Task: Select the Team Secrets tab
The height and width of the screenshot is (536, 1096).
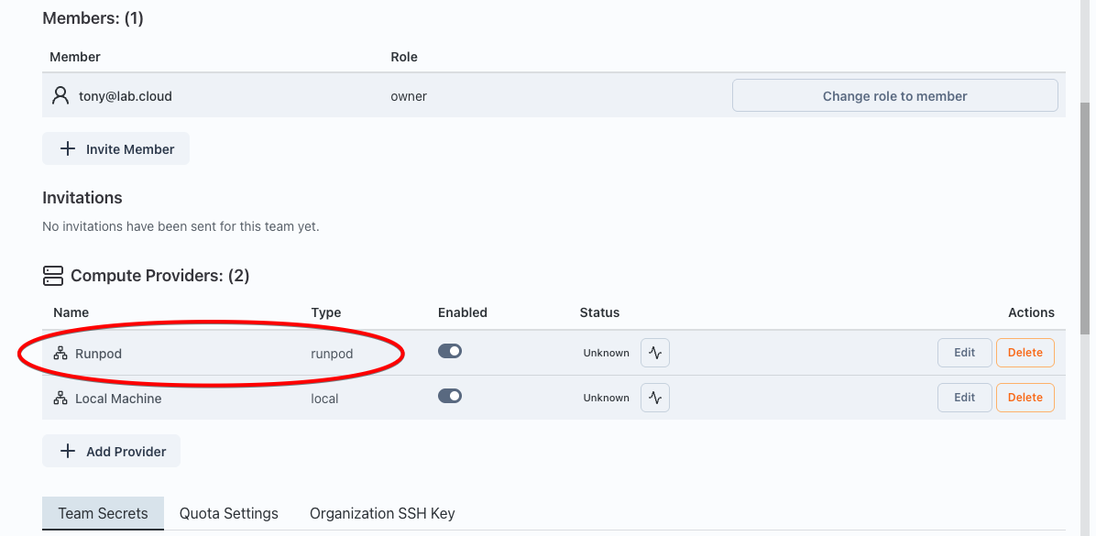Action: [103, 513]
